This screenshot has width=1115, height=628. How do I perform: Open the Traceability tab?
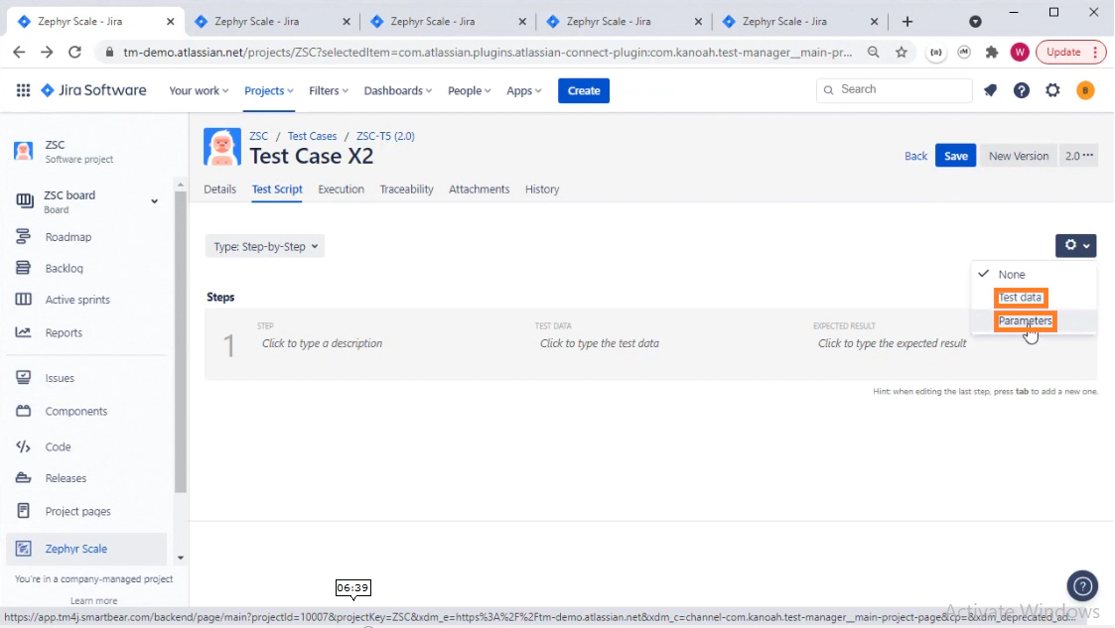pos(406,189)
